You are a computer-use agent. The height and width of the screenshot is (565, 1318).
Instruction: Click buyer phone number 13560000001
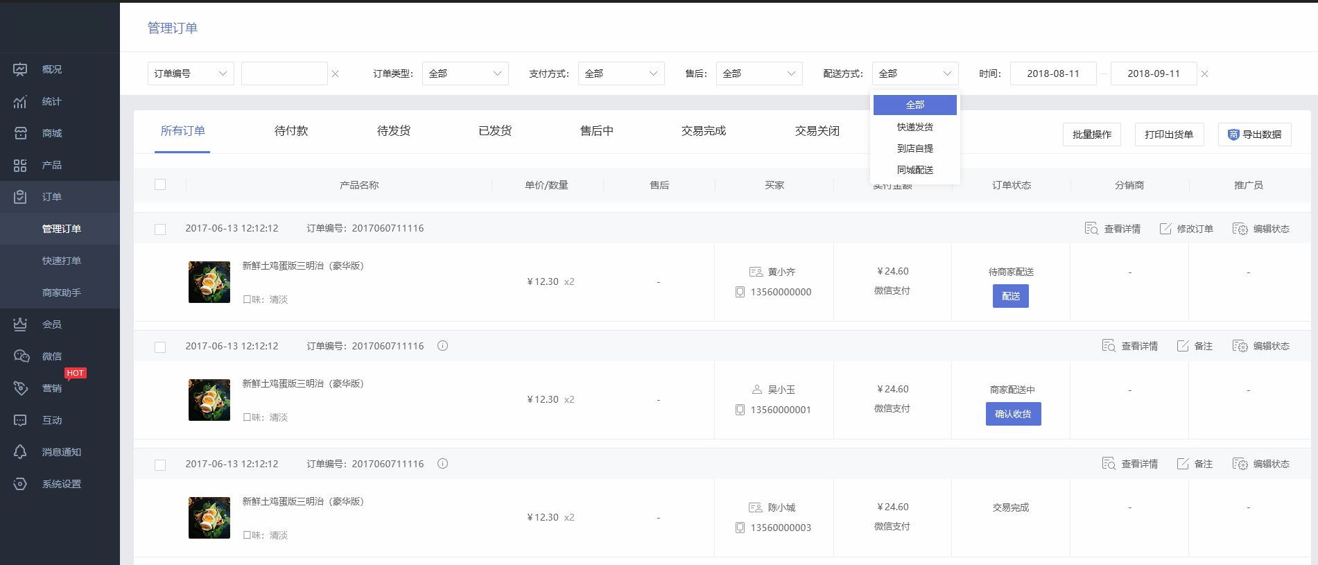[781, 410]
